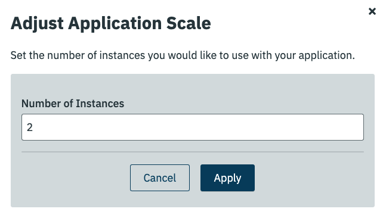Cancel the scale adjustment
Viewport: 386px width, 218px height.
pos(160,177)
